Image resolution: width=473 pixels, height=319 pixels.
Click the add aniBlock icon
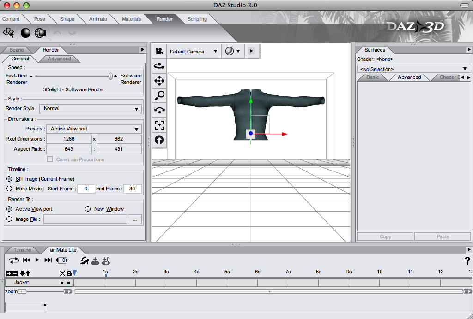point(95,260)
